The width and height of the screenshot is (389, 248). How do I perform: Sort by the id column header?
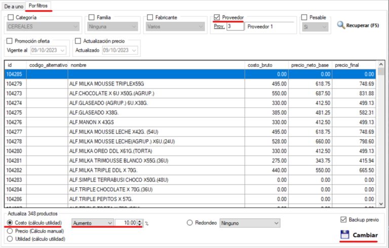point(15,65)
